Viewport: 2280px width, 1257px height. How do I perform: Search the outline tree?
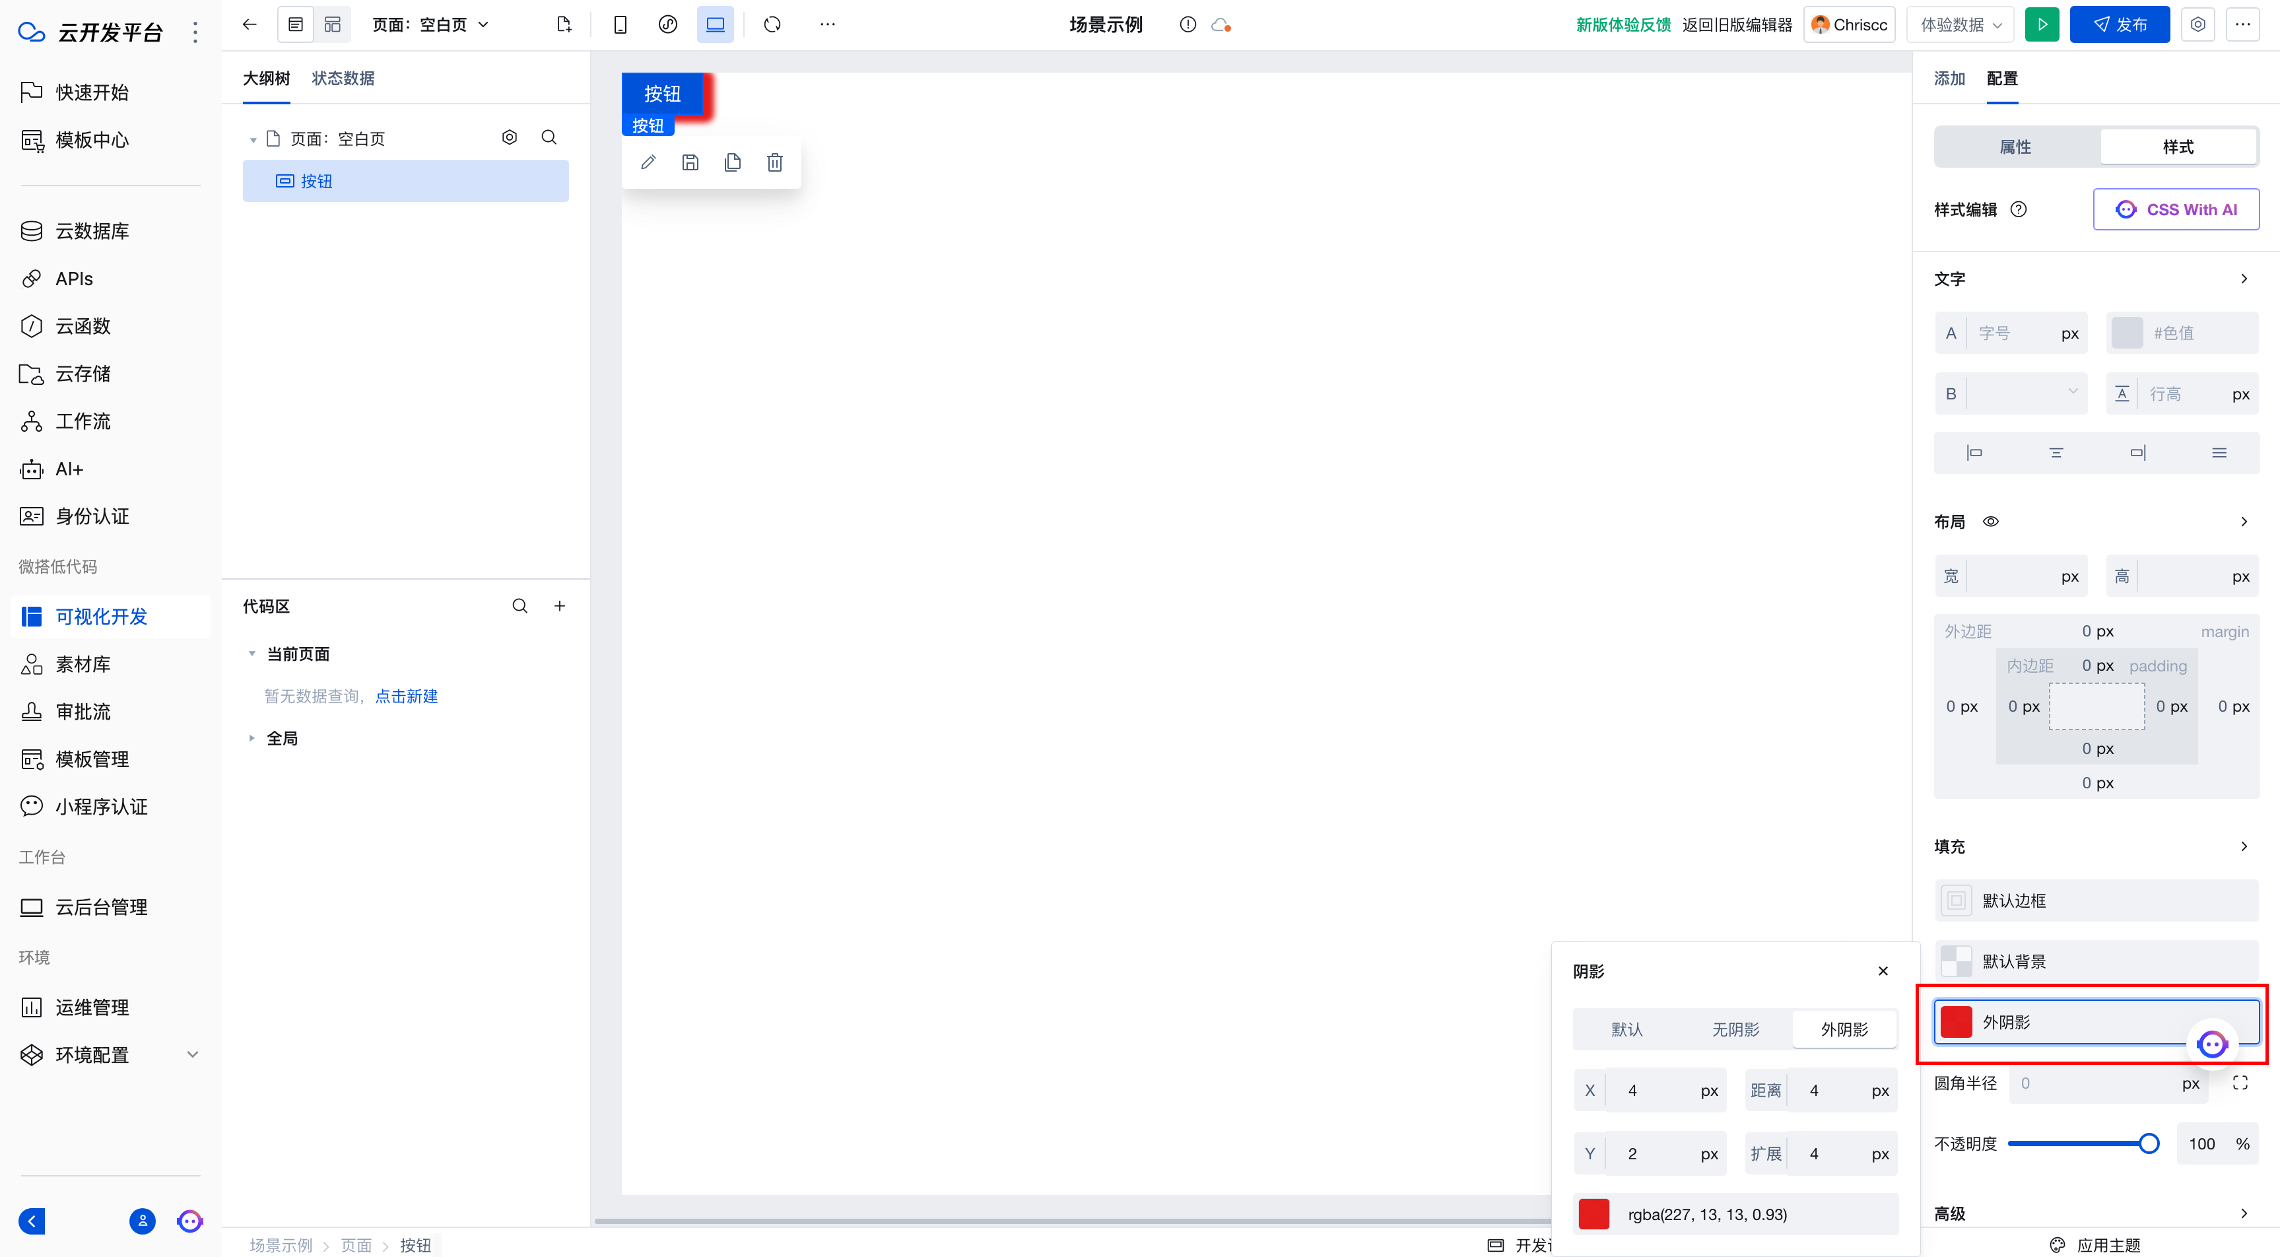[549, 137]
